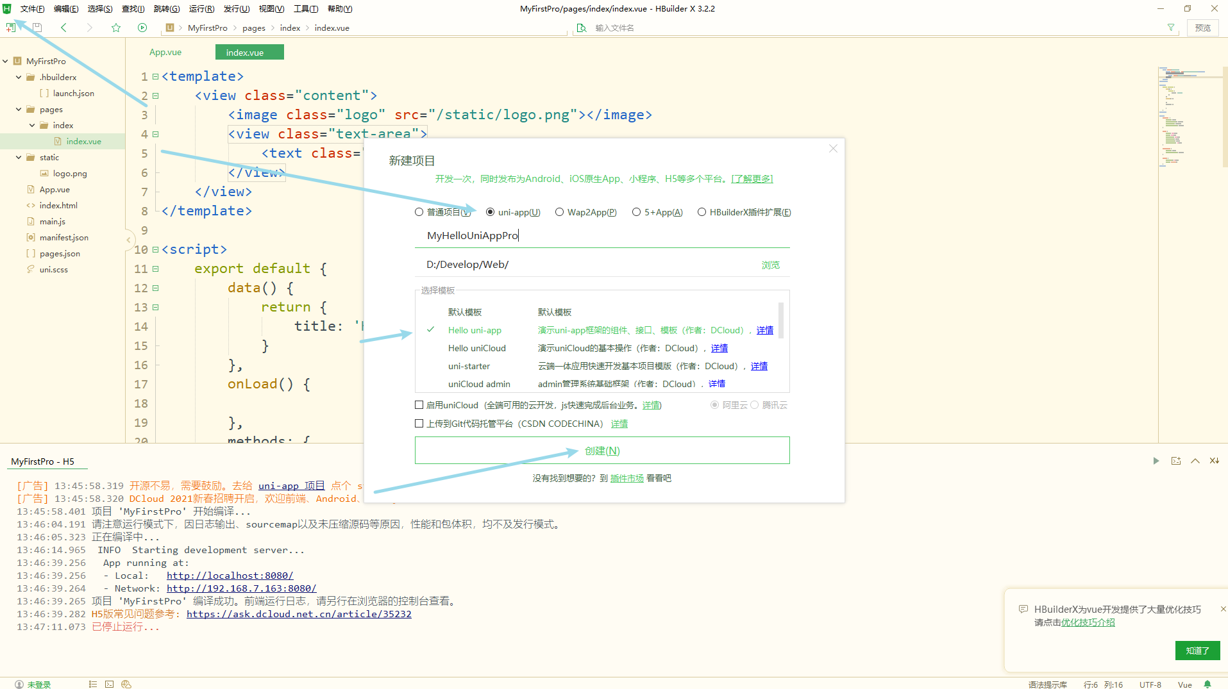Open index.html in project tree
This screenshot has height=689, width=1228.
pyautogui.click(x=58, y=206)
